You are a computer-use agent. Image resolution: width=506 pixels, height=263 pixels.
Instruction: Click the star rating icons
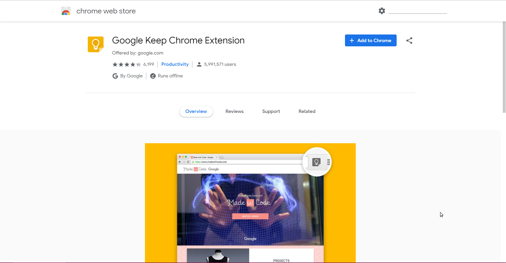click(x=127, y=64)
